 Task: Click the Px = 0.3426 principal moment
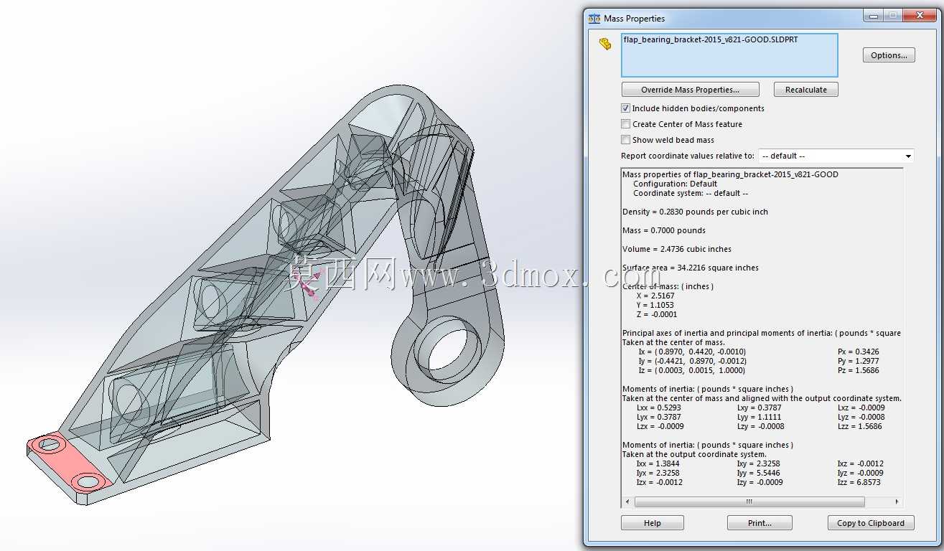859,352
